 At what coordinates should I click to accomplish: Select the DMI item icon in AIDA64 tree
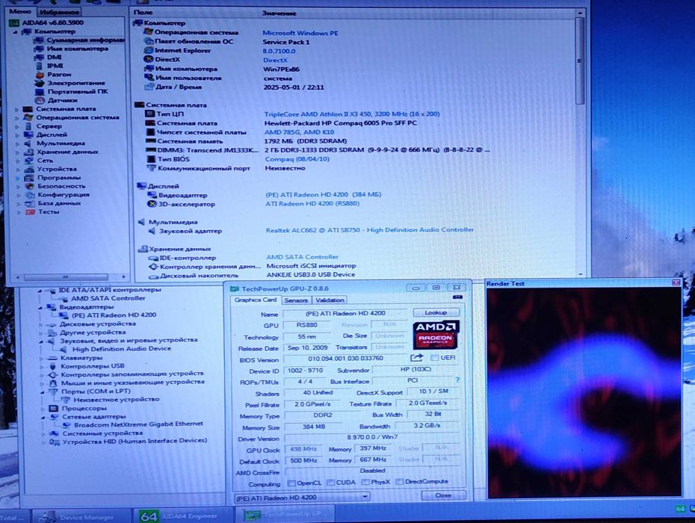(40, 58)
